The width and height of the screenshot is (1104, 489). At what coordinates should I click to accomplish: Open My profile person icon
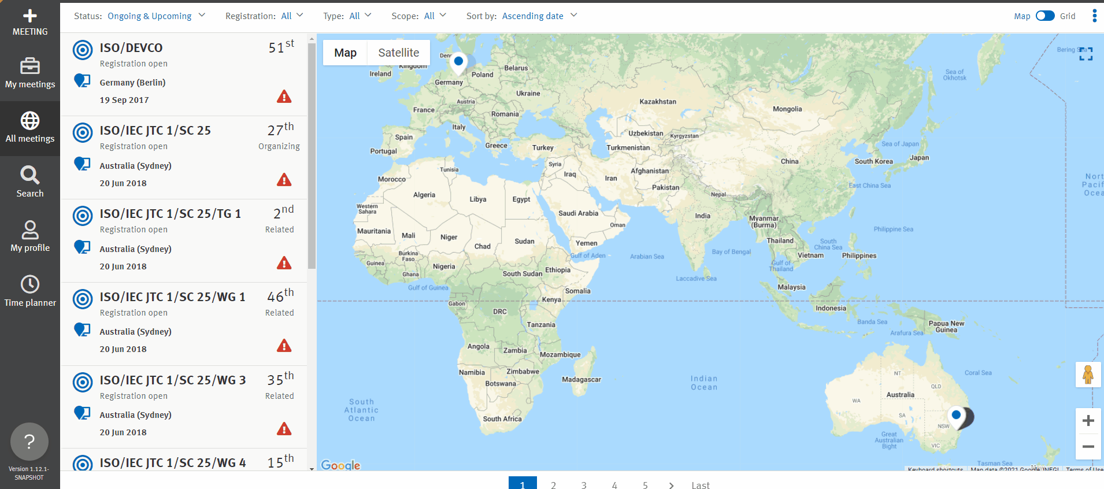click(x=30, y=230)
